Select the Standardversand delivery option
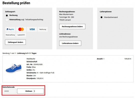Image resolution: width=135 pixels, height=99 pixels. pyautogui.click(x=102, y=17)
